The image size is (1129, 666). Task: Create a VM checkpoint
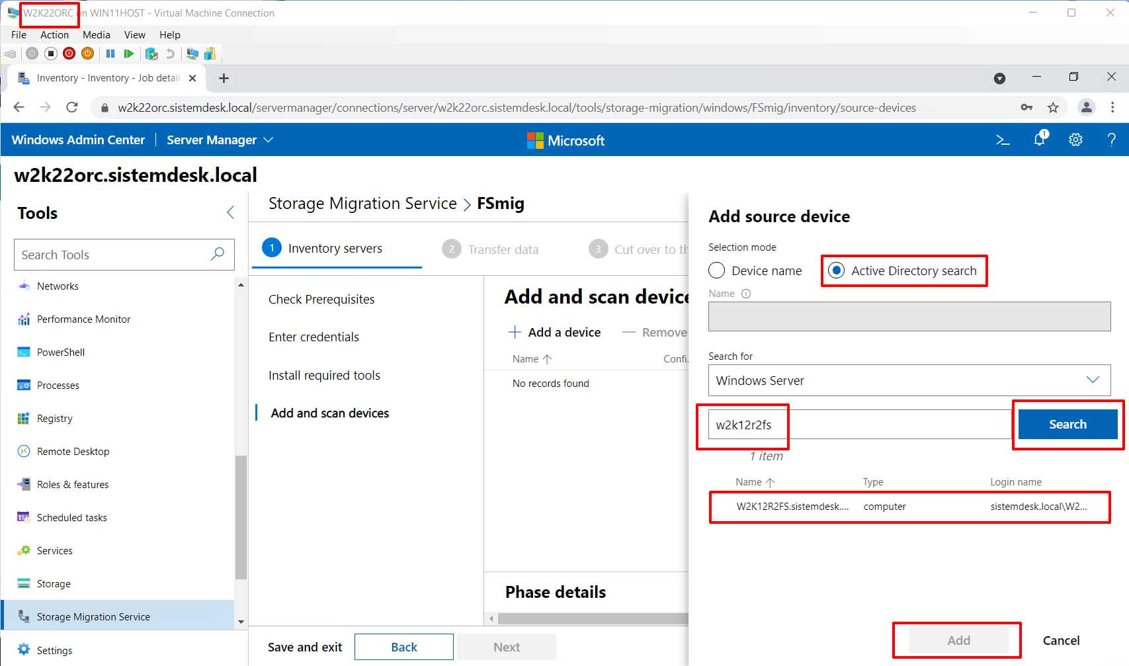click(x=151, y=54)
